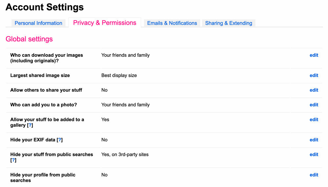Click the 'Yes, on 3rd-party sites' value

click(x=125, y=155)
